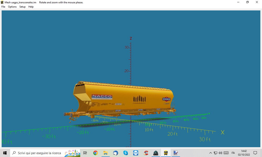262x157 pixels.
Task: Click the seaside illustration in the search box
Action: [x=72, y=153]
